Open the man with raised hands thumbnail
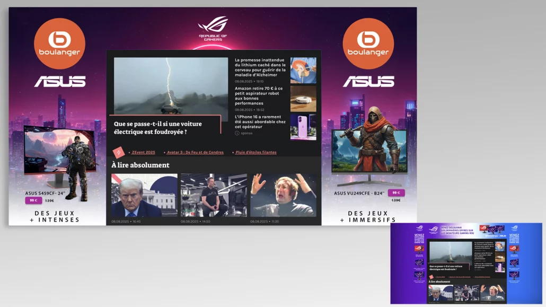The image size is (546, 307). click(x=283, y=195)
